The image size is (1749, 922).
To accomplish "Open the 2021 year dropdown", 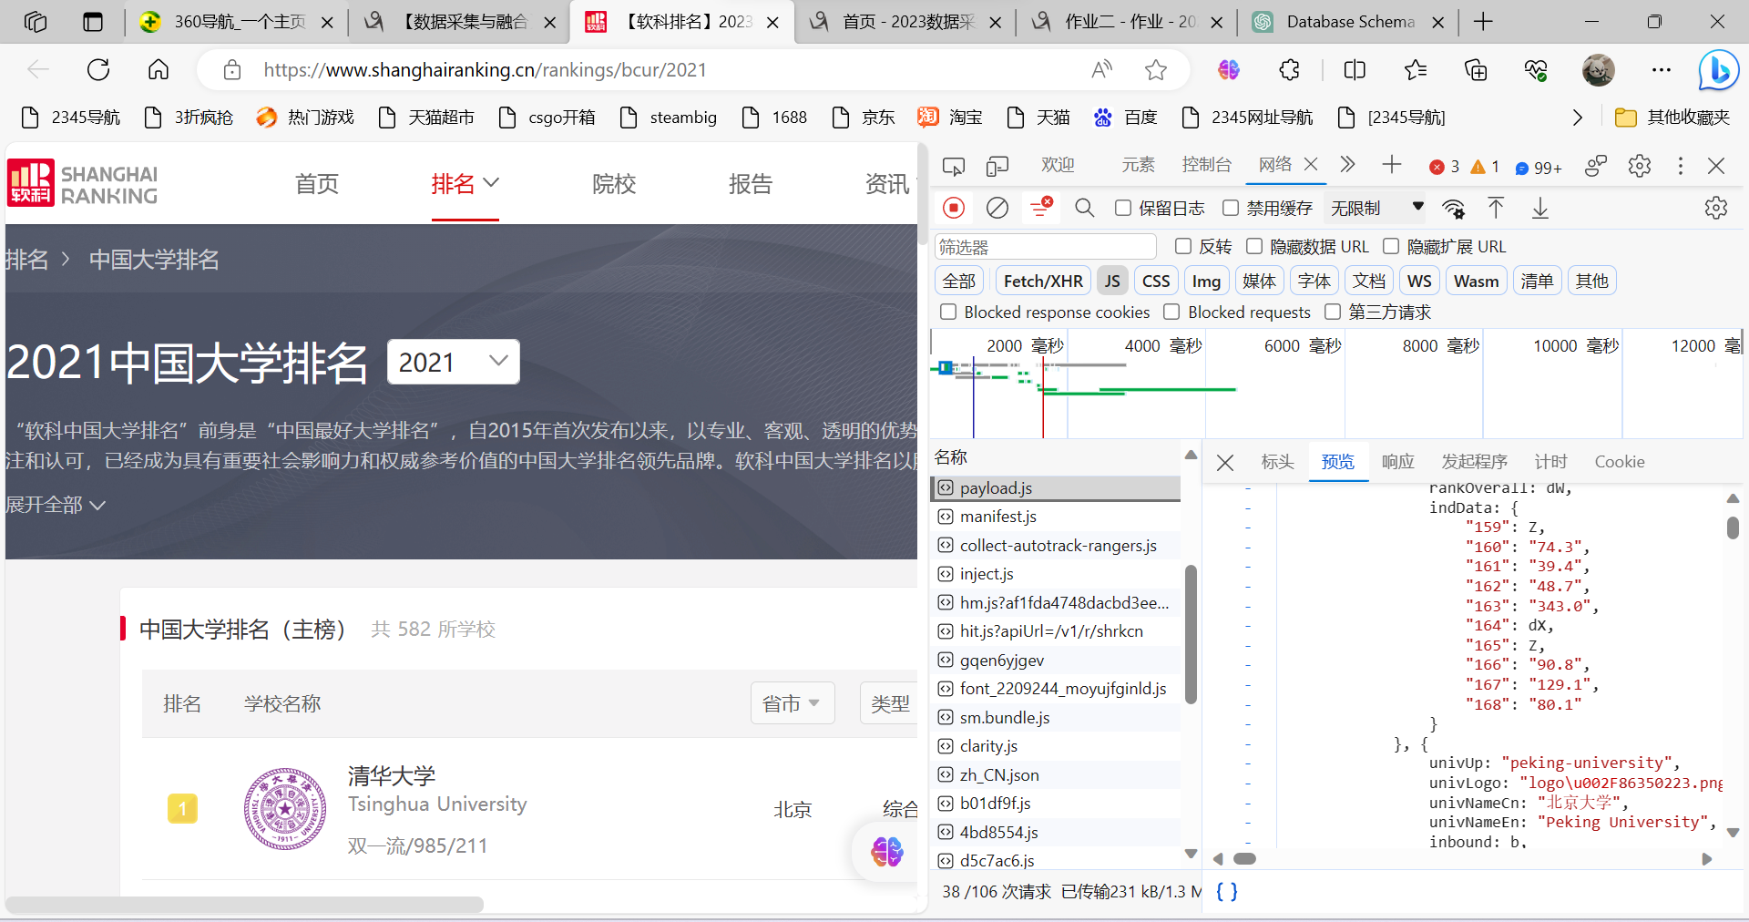I will (454, 362).
